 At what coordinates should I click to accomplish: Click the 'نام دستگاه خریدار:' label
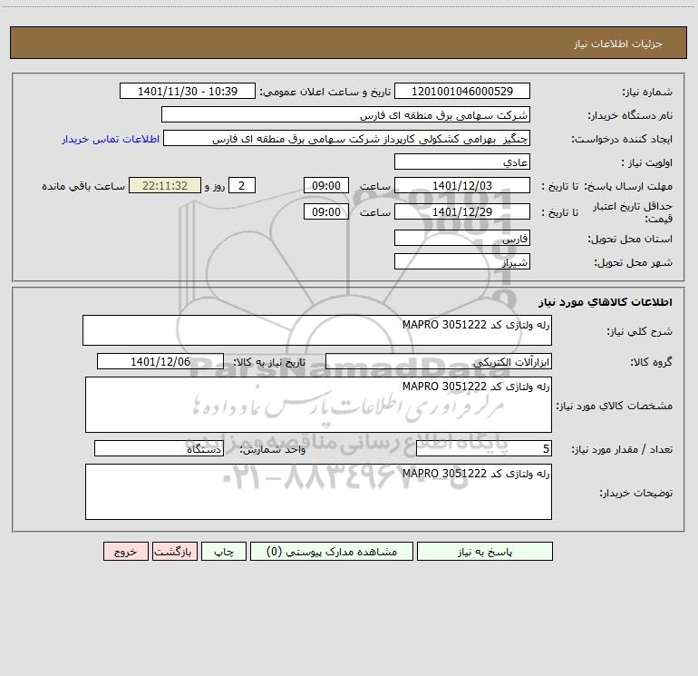(630, 116)
